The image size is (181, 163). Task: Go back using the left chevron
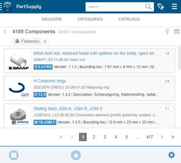[x=5, y=32]
